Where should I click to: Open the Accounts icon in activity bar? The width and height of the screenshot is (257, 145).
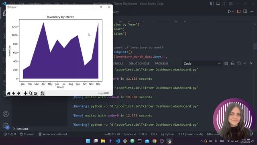(6, 114)
